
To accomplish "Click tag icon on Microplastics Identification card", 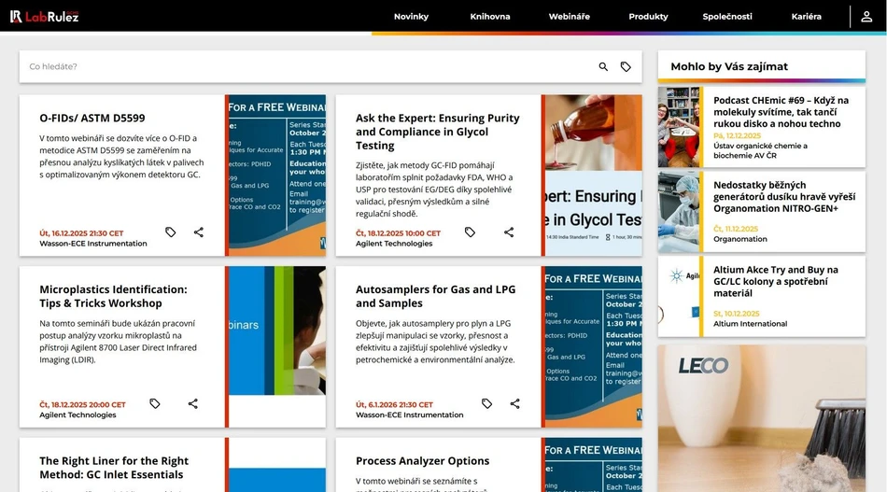I will click(x=155, y=404).
